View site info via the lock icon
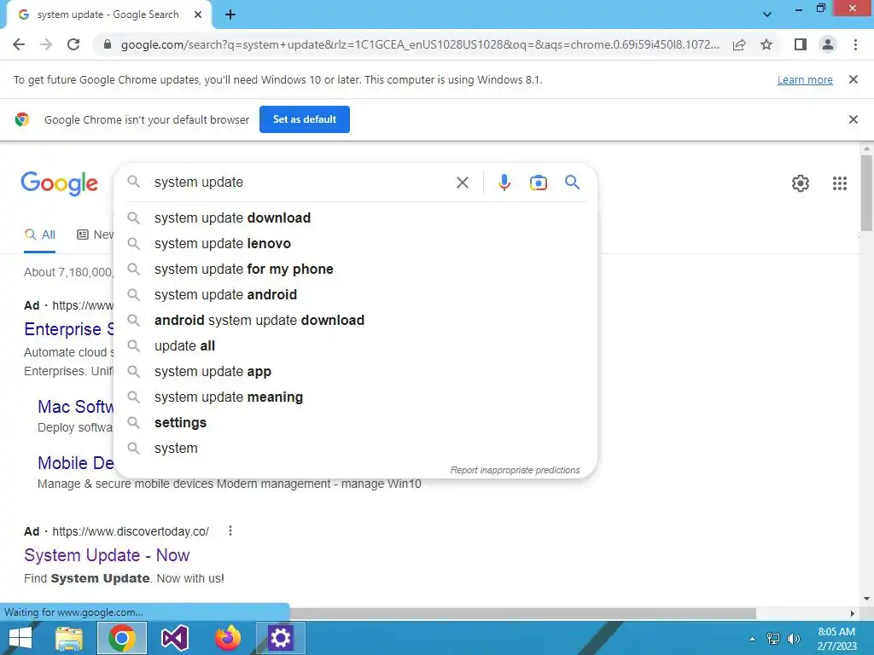The height and width of the screenshot is (655, 874). pyautogui.click(x=108, y=44)
